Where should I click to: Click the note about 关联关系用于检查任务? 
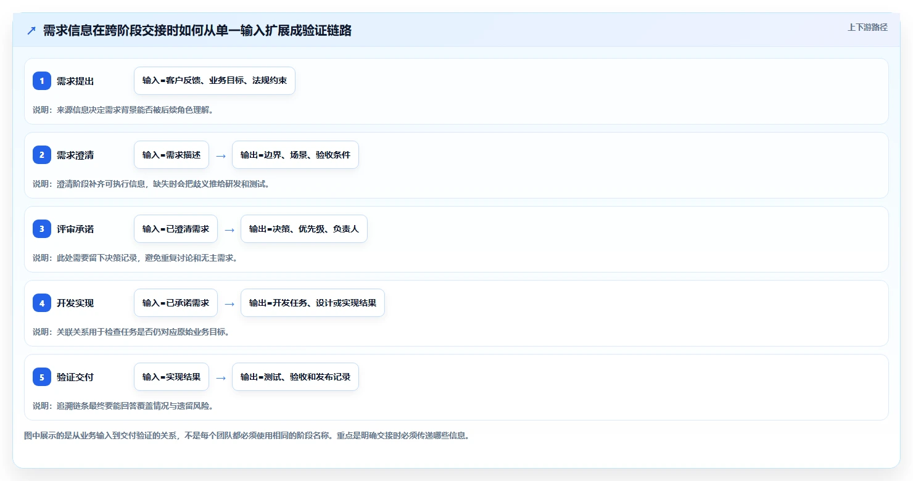(131, 332)
